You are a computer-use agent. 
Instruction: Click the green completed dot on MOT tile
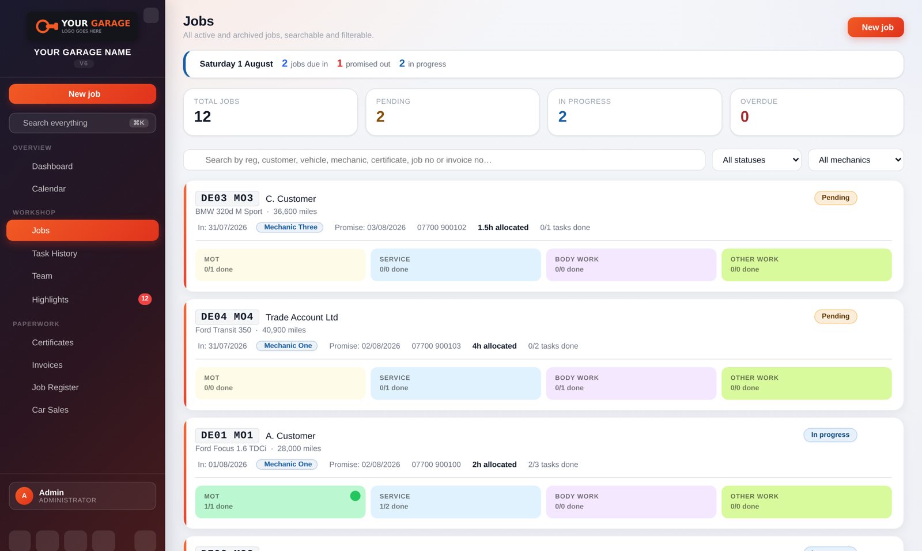coord(355,496)
